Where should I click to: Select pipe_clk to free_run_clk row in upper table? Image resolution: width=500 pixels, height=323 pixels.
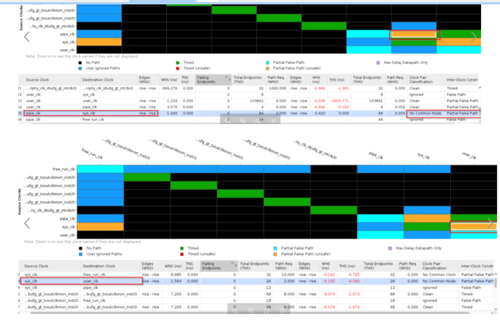click(x=249, y=119)
